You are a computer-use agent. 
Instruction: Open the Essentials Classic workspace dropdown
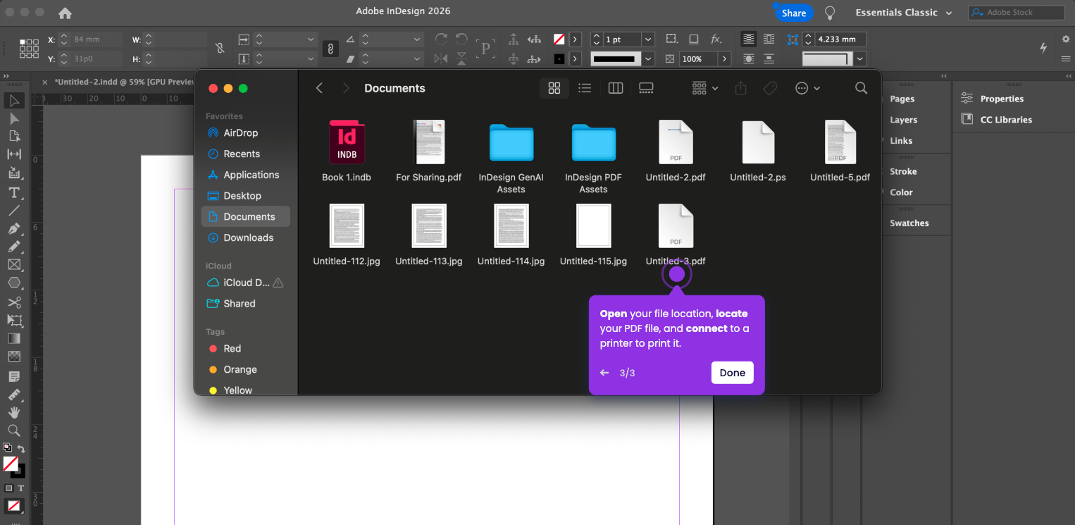point(904,13)
